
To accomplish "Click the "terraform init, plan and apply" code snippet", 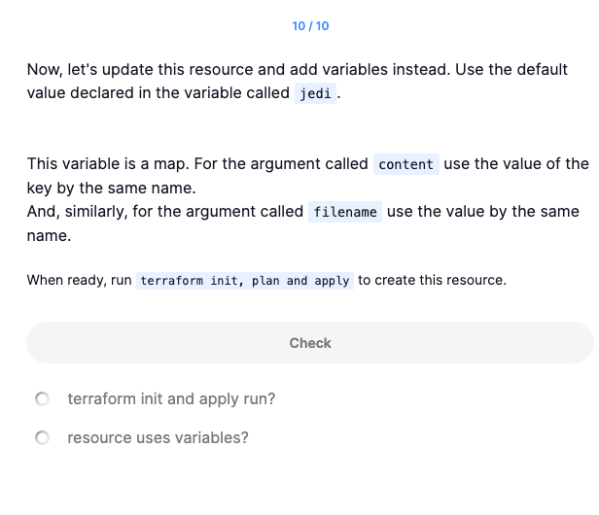I will click(x=244, y=281).
